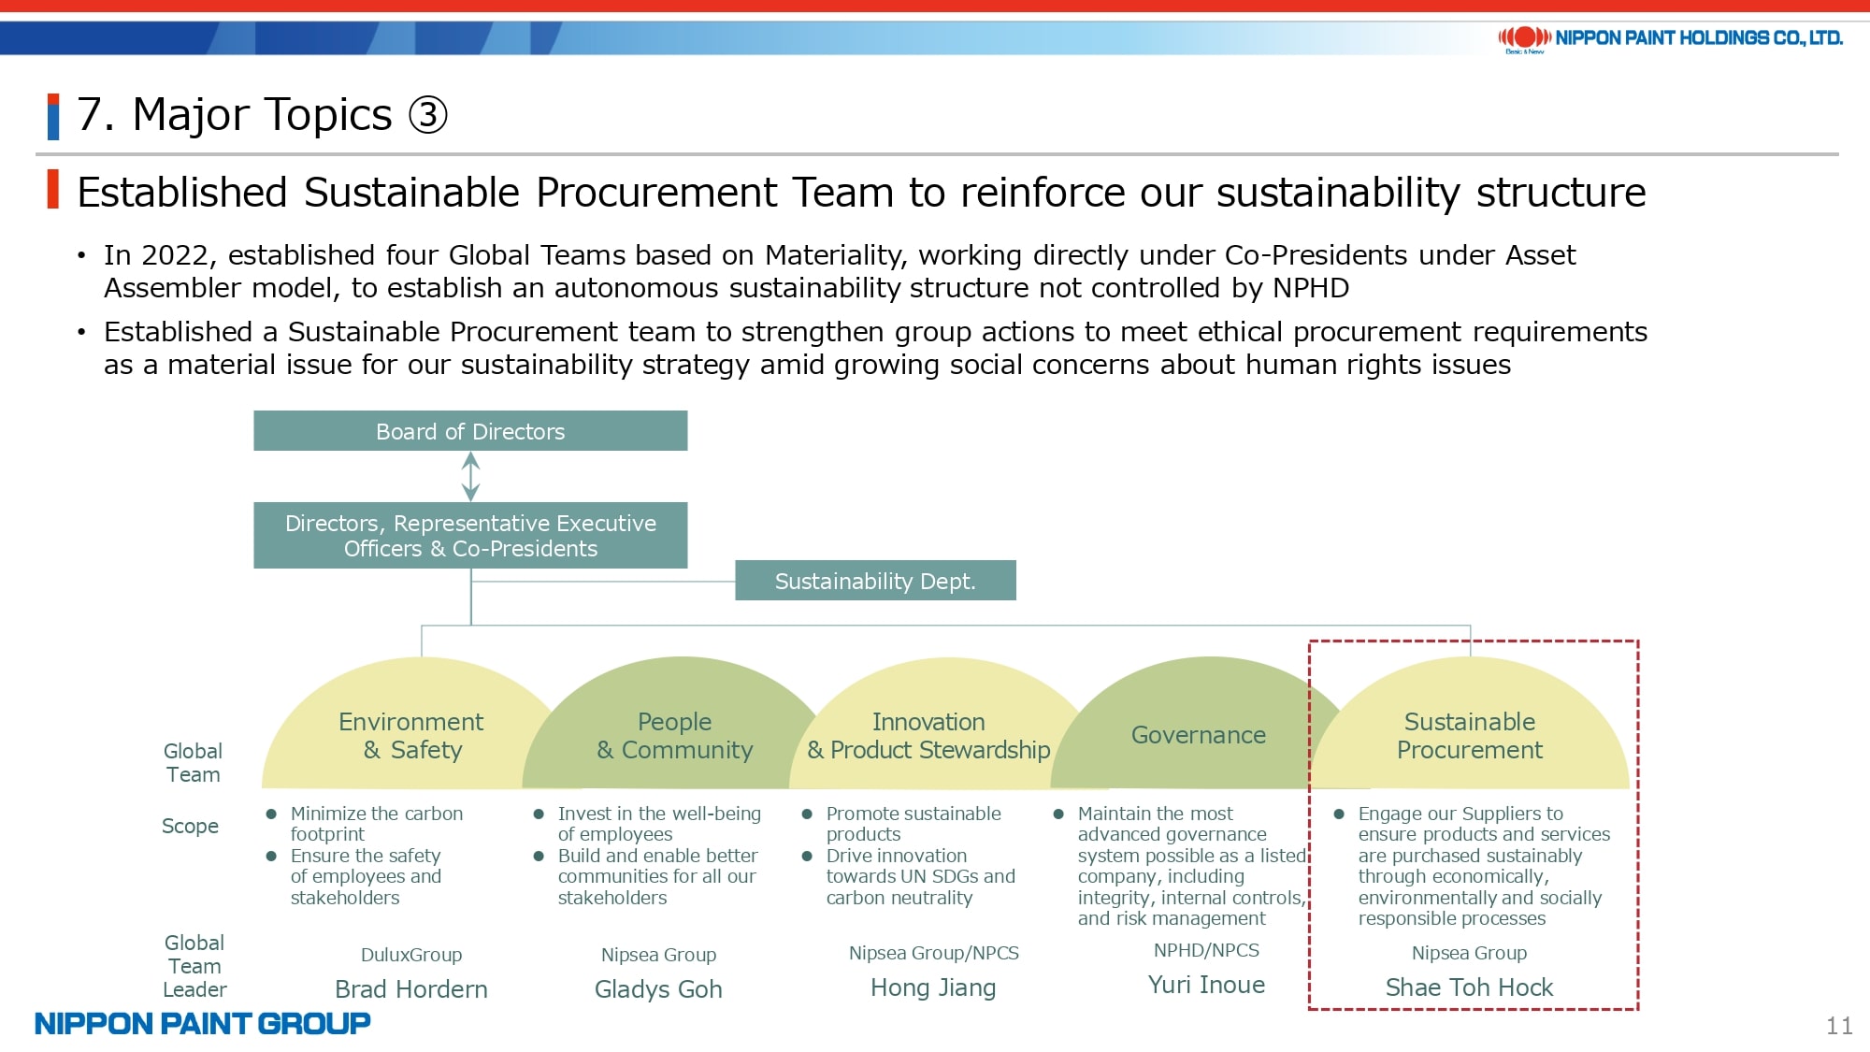Click the '7. Major Topics ③' heading
1870x1052 pixels.
(263, 115)
